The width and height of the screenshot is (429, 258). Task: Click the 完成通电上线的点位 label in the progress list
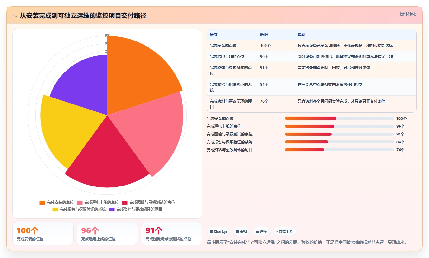224,126
